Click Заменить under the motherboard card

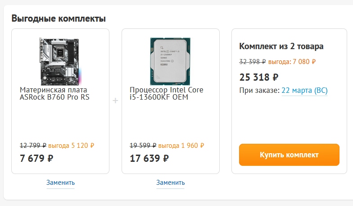click(x=60, y=183)
